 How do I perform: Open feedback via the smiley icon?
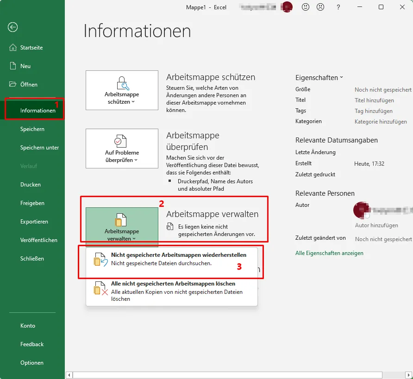pos(306,7)
